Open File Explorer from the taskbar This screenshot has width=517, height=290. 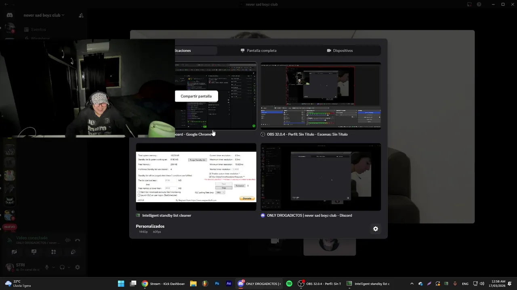(x=193, y=284)
